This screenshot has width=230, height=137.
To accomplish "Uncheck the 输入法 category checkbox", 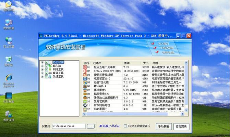I will [x=47, y=66].
